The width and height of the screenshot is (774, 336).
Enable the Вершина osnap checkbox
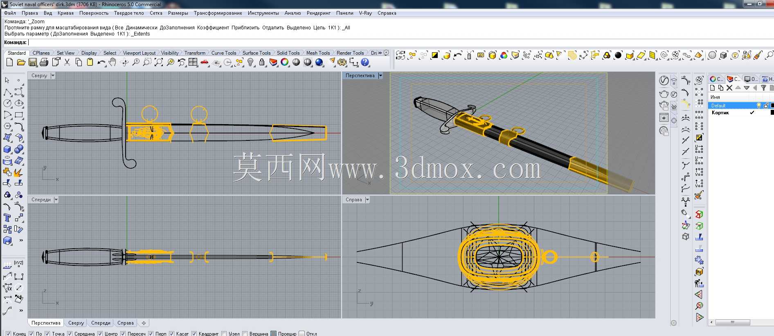coord(245,334)
